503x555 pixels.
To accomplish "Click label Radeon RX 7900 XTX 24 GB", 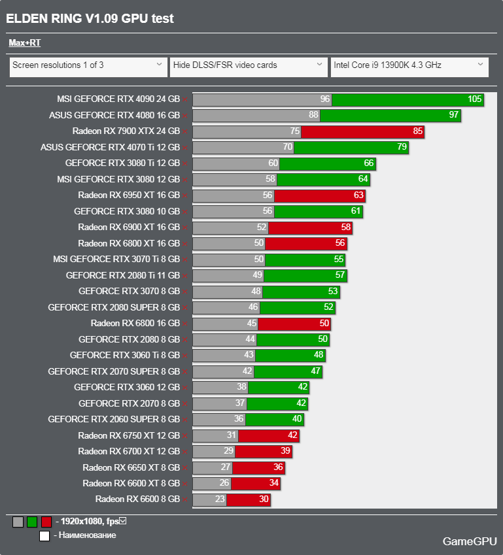I will tap(126, 131).
